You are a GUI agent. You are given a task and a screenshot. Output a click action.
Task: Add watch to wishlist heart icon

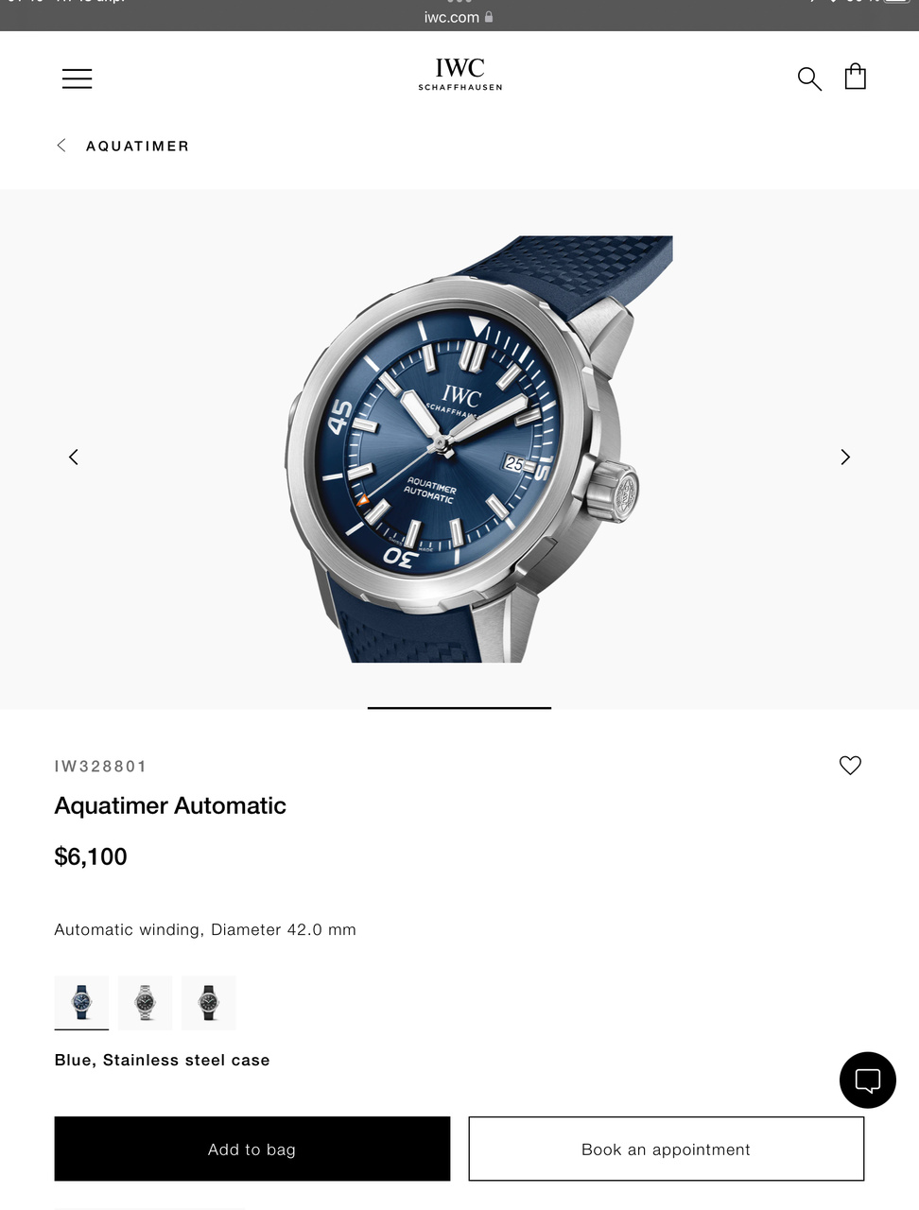click(850, 765)
